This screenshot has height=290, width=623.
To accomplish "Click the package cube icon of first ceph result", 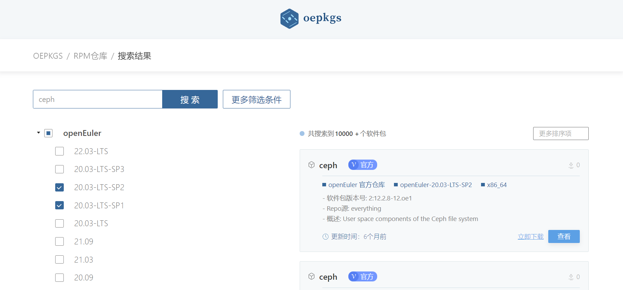I will point(311,165).
